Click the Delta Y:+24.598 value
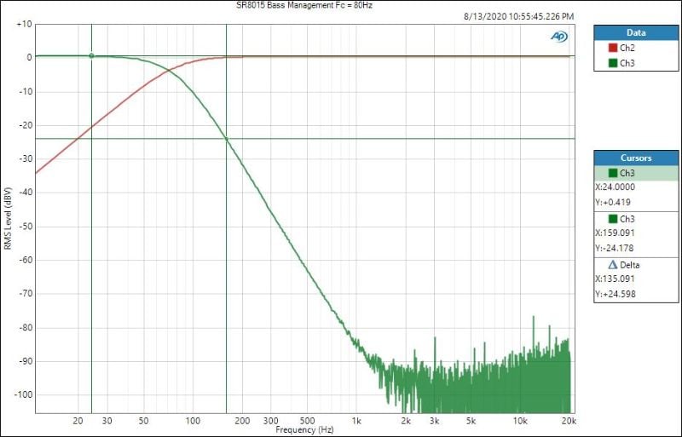Viewport: 682px width, 437px height. [x=614, y=294]
